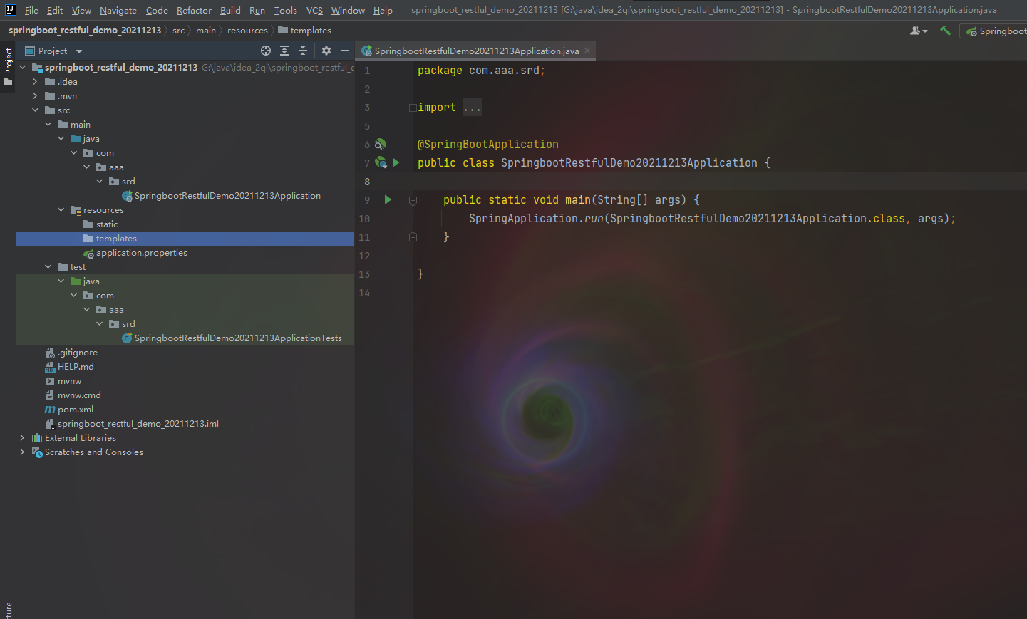Image resolution: width=1027 pixels, height=619 pixels.
Task: Click the run gutter arrow beside class declaration
Action: (x=396, y=163)
